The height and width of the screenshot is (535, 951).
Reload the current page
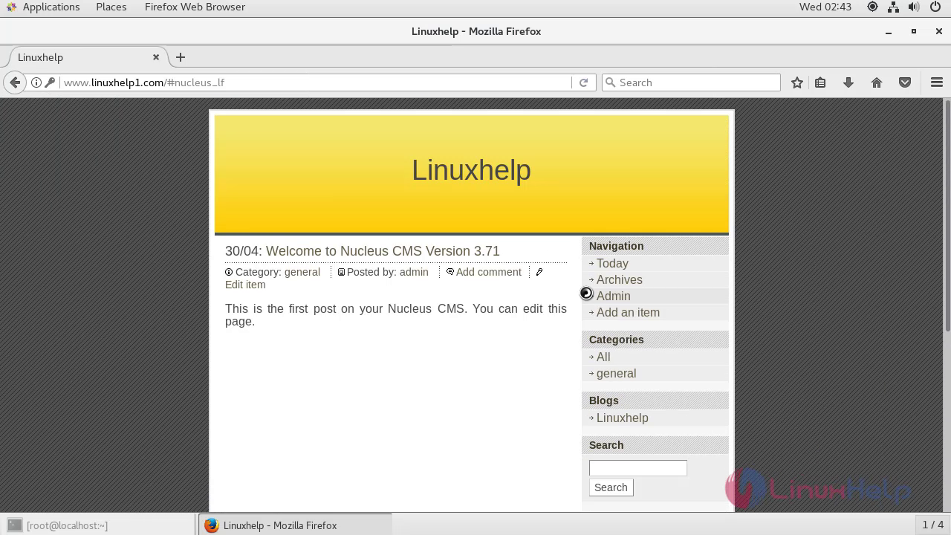[584, 82]
